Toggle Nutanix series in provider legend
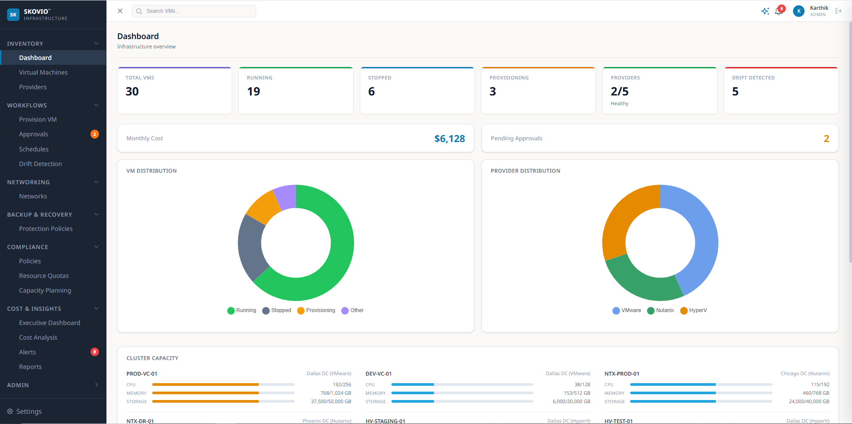Image resolution: width=852 pixels, height=424 pixels. click(x=661, y=310)
